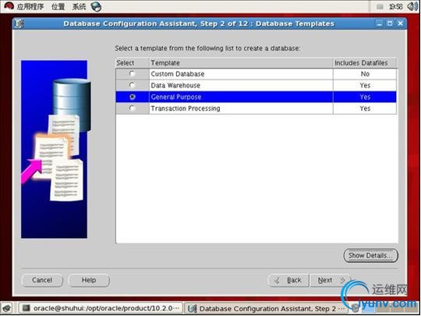Click the Cancel button
421x316 pixels.
42,280
